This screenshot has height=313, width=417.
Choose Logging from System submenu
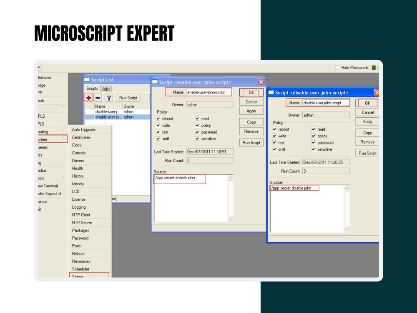coord(90,207)
